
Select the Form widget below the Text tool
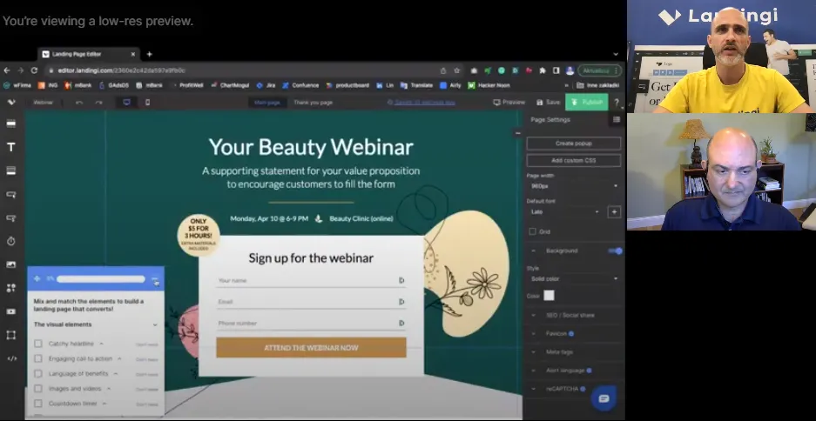click(11, 171)
